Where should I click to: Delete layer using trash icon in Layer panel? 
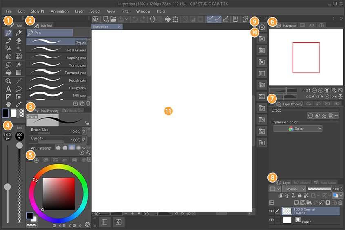341,203
